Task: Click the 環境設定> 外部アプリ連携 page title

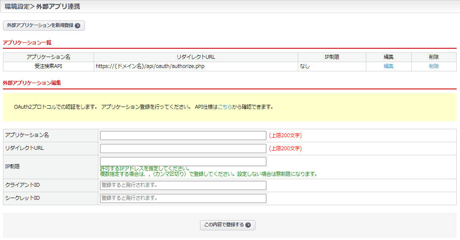Action: (x=42, y=7)
